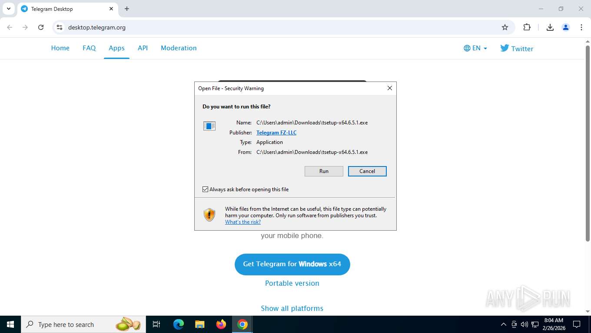Close the Open File Security Warning dialog

coord(390,88)
